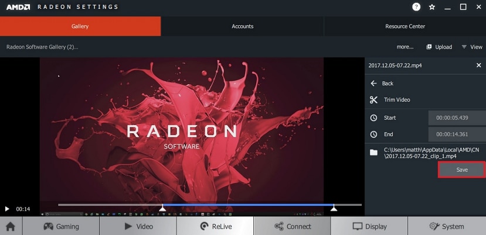Open the Display section
This screenshot has height=235, width=486.
[x=369, y=226]
